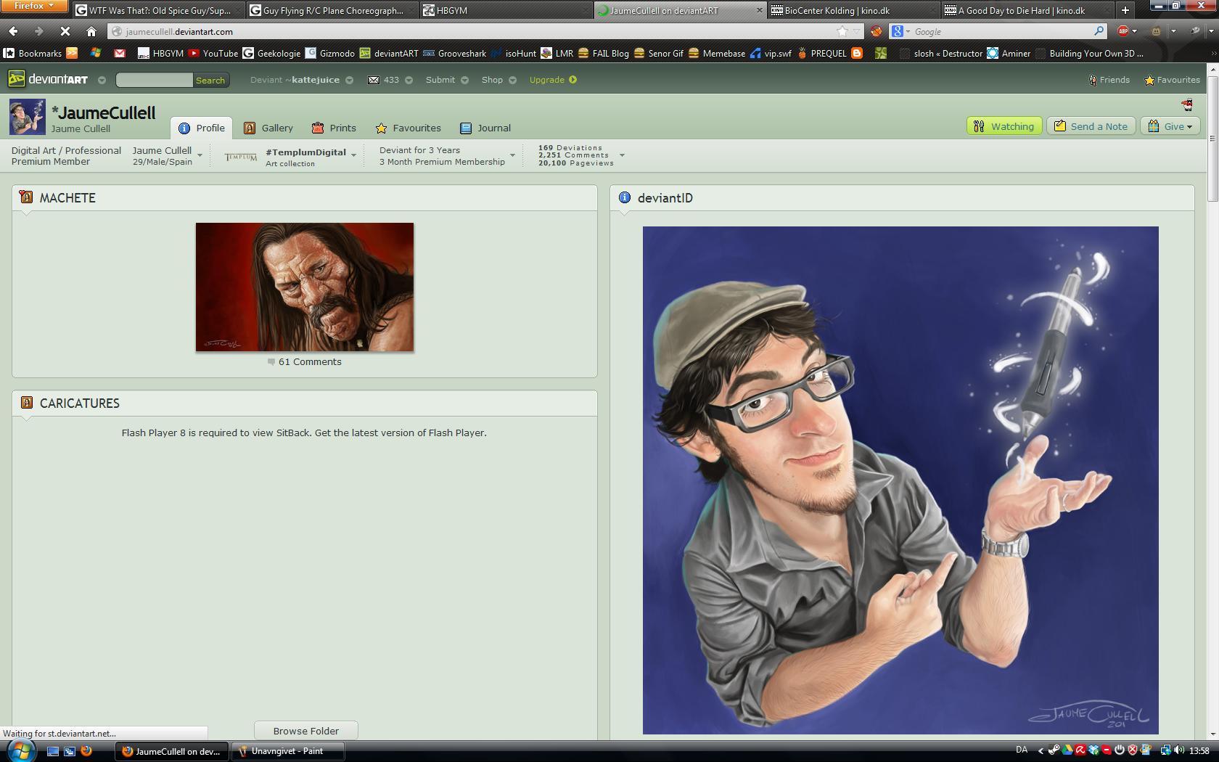1219x762 pixels.
Task: Click the JaumeCullell avatar image
Action: tap(28, 117)
